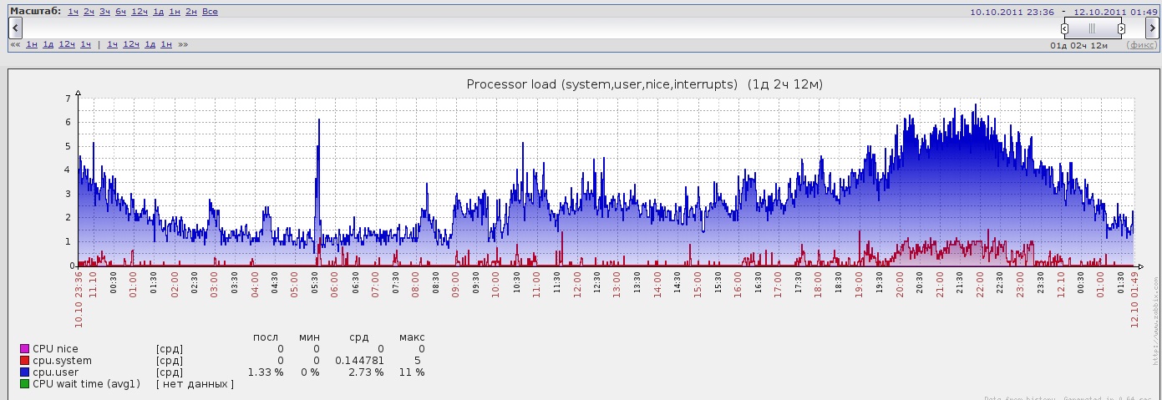Click the срд column header

pos(359,337)
